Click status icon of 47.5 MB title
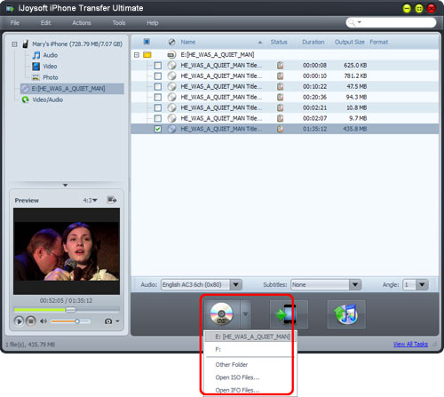The width and height of the screenshot is (444, 397). [280, 87]
